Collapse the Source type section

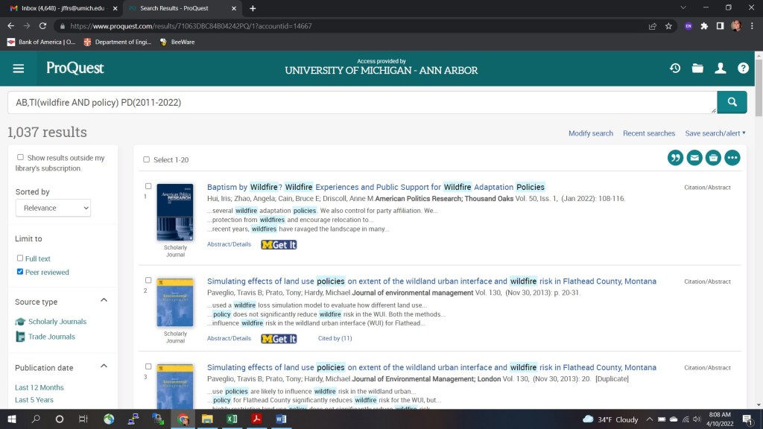pos(104,300)
